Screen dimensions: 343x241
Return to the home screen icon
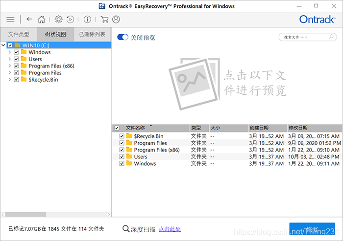click(41, 20)
